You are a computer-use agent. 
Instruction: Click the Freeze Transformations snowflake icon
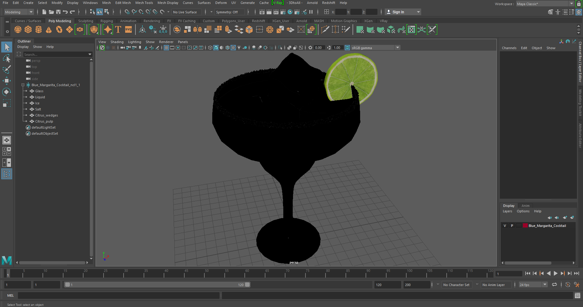click(x=163, y=30)
